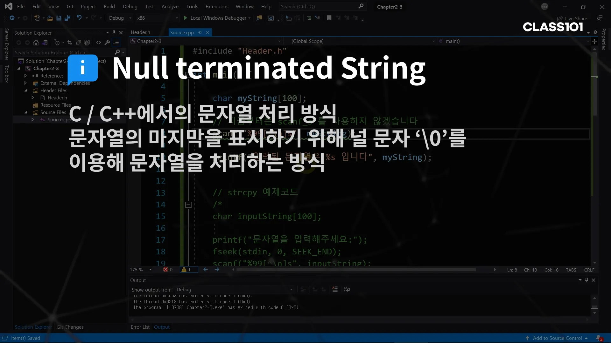Open the Build menu
Viewport: 611px width, 343px height.
[109, 6]
